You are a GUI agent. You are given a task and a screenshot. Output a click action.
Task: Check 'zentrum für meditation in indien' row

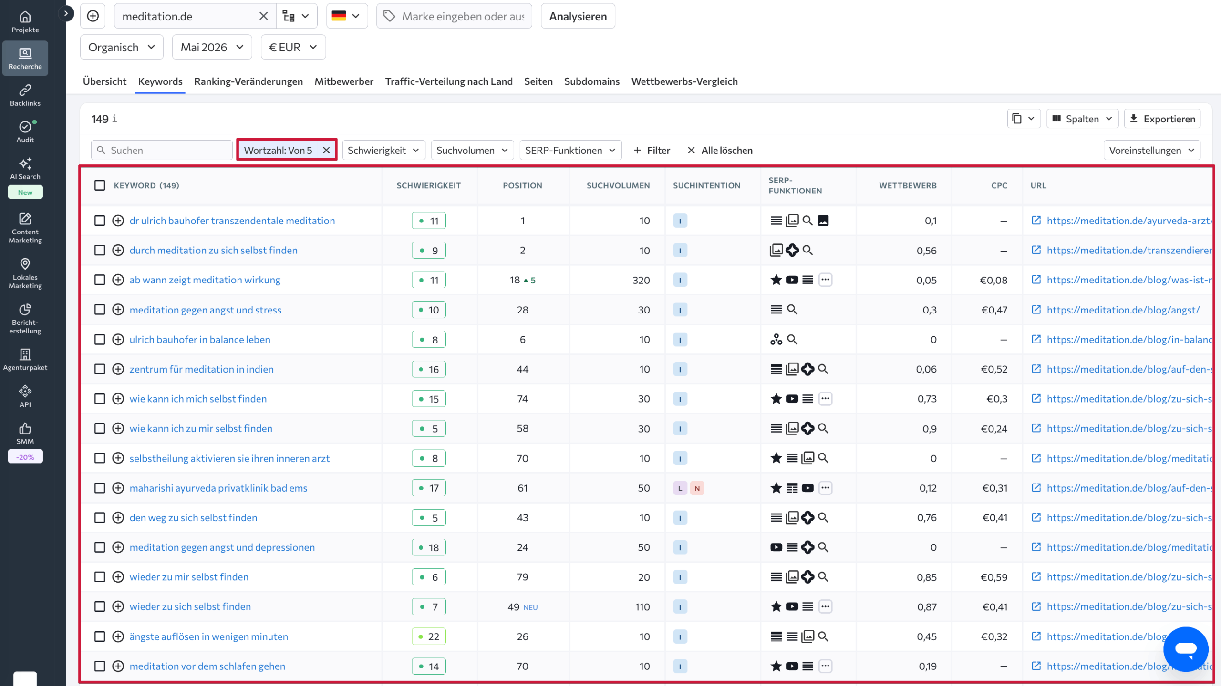tap(100, 369)
